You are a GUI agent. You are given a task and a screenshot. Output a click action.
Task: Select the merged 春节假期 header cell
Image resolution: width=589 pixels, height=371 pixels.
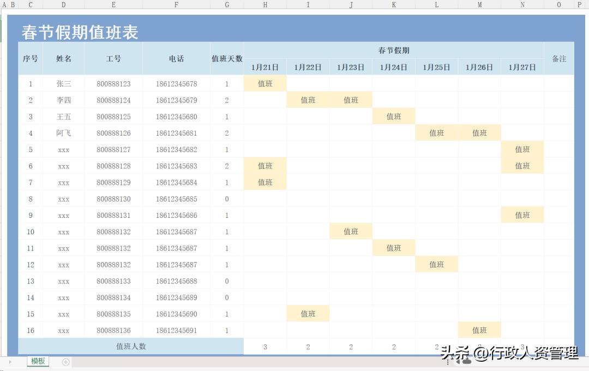pos(393,50)
